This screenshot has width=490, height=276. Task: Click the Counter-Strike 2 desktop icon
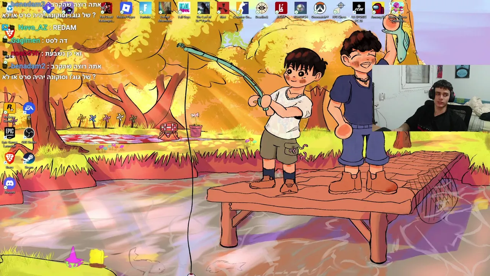pos(242,11)
